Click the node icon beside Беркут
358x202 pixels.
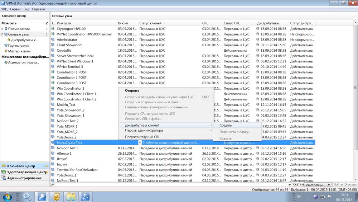[x=53, y=164]
